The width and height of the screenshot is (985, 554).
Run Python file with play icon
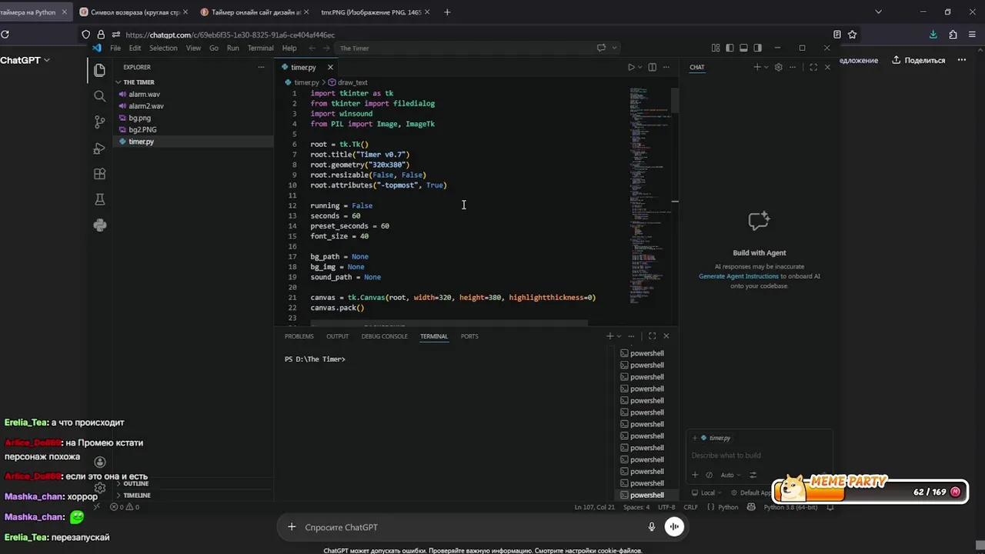(x=630, y=67)
